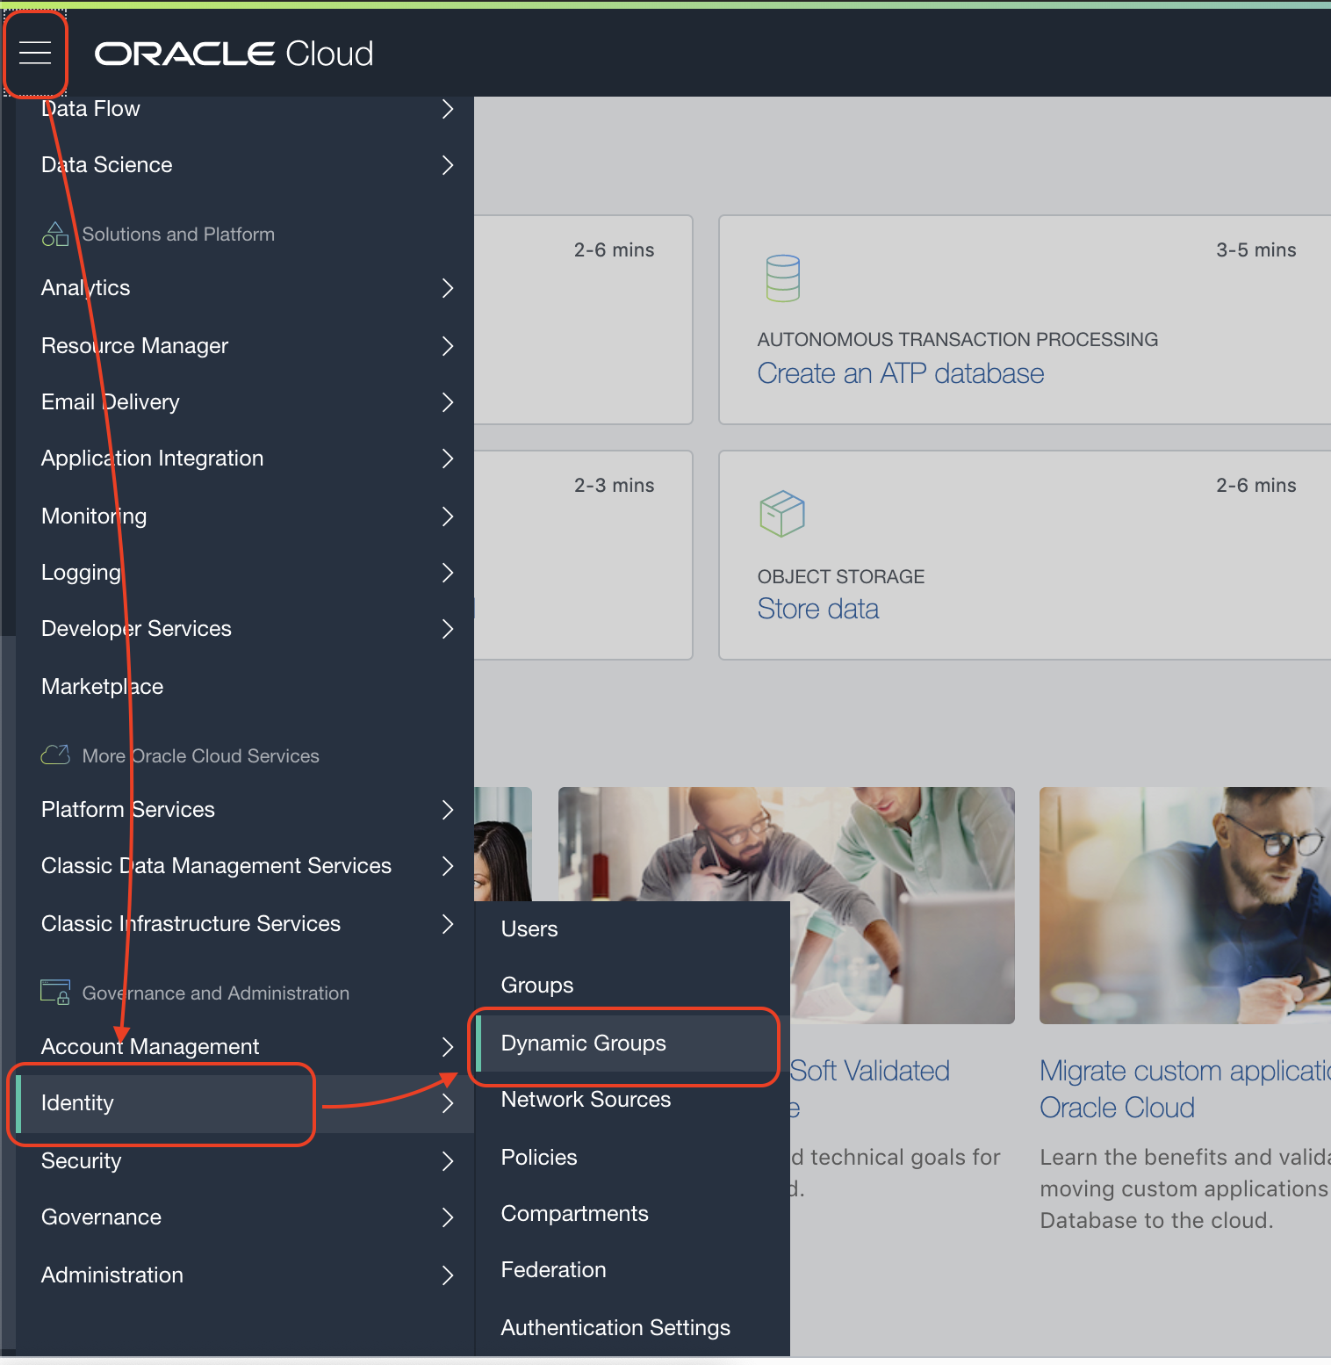Expand the Account Management chevron
This screenshot has height=1365, width=1331.
pyautogui.click(x=448, y=1047)
